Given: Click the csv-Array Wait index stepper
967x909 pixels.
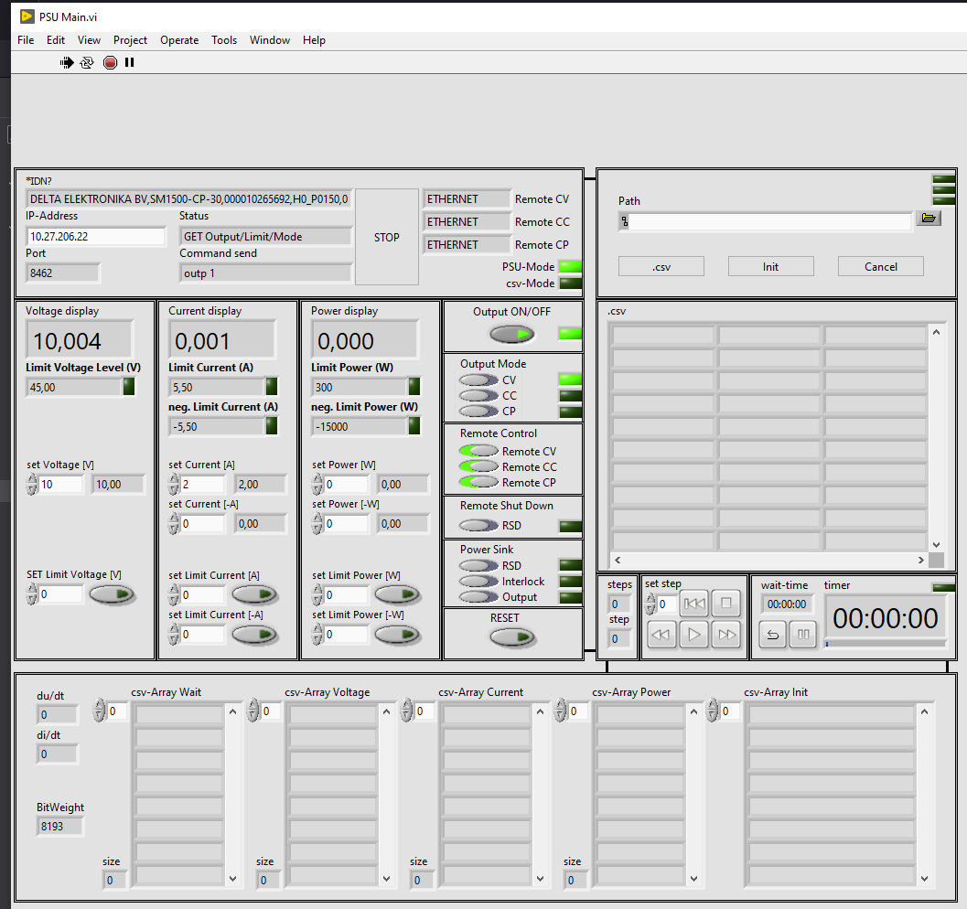Looking at the screenshot, I should [100, 711].
